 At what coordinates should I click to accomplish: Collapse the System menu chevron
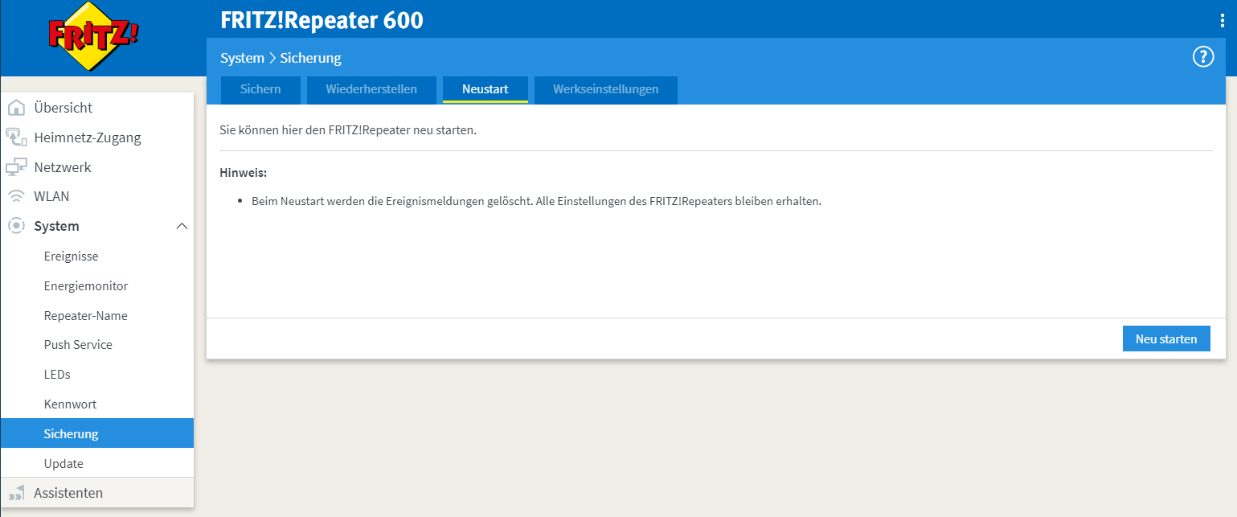(x=182, y=227)
